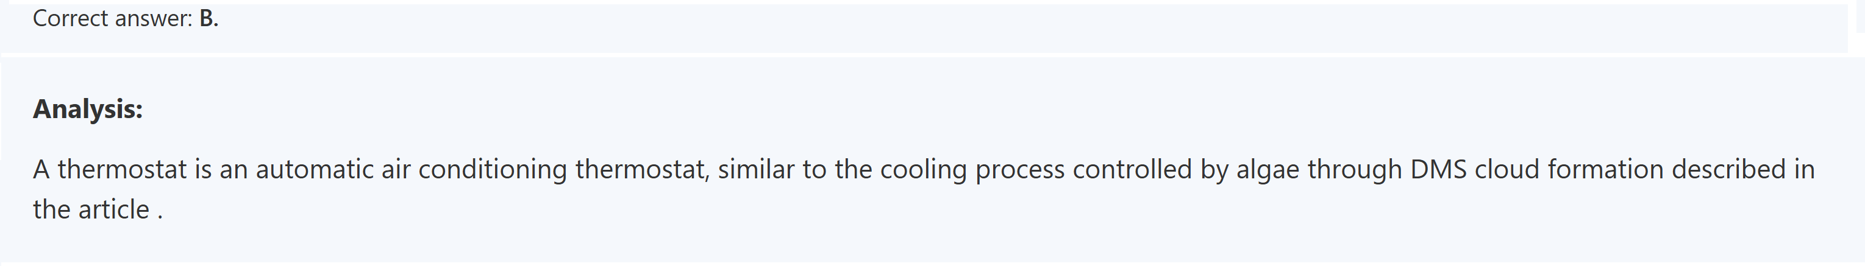This screenshot has width=1865, height=266.
Task: Click the "Correct answer:" label text
Action: tap(112, 18)
